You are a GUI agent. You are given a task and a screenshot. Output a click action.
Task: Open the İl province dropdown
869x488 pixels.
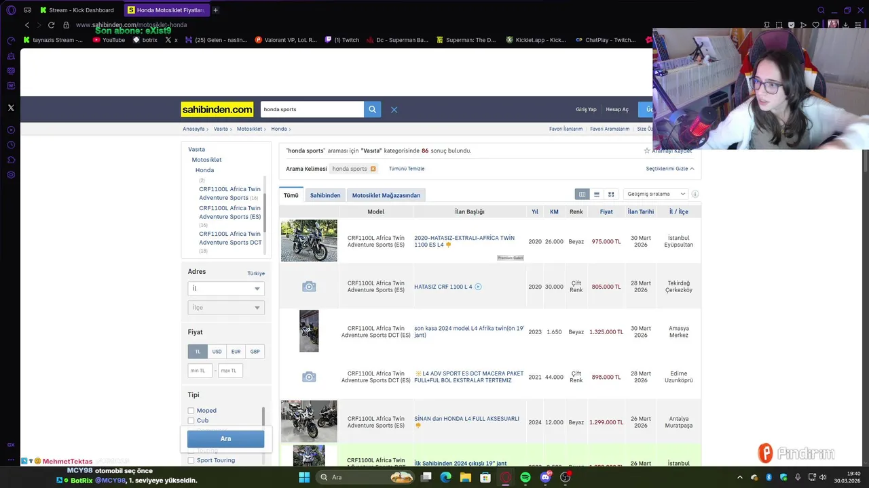point(226,289)
